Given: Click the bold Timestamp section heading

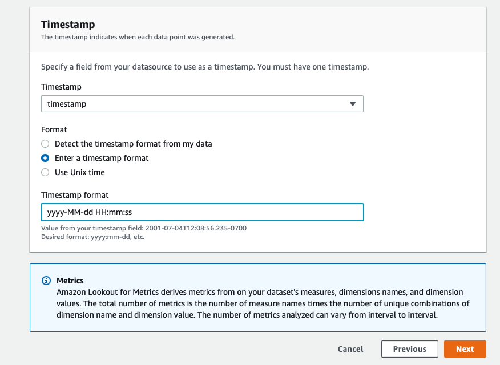Looking at the screenshot, I should pyautogui.click(x=68, y=25).
